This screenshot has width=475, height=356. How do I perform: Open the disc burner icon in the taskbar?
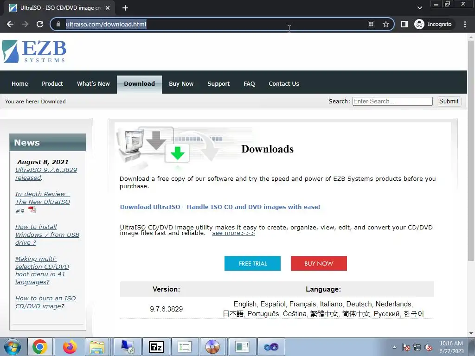click(212, 347)
